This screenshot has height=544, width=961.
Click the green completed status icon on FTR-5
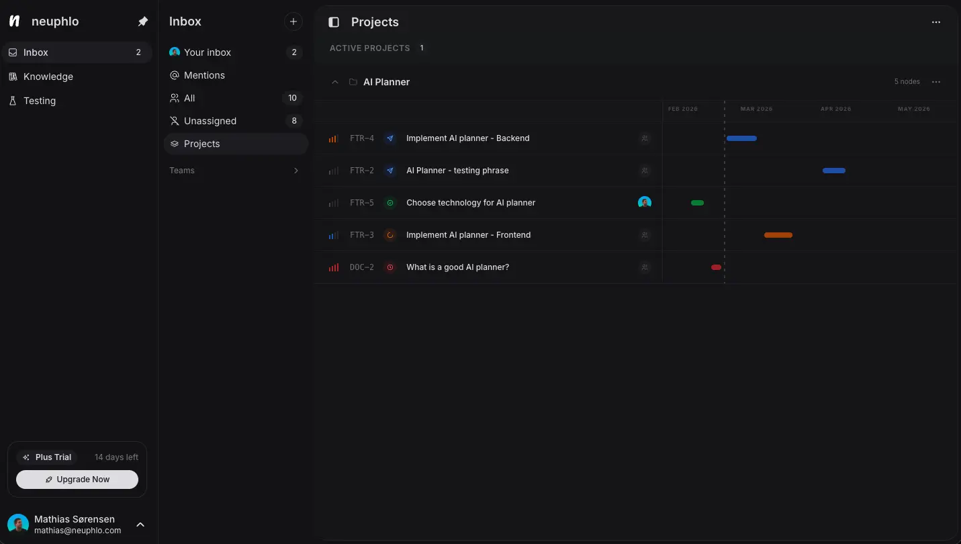pos(390,202)
